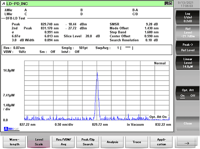Open the Trace menu
Viewport: 200px width, 149px height.
(x=137, y=142)
